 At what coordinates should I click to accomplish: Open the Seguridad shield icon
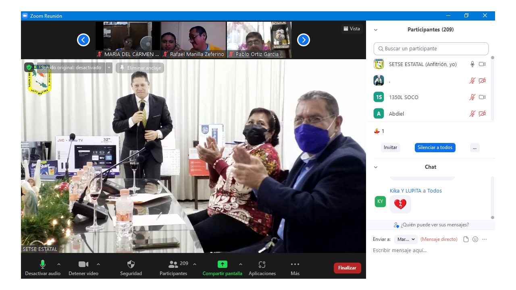coord(131,265)
